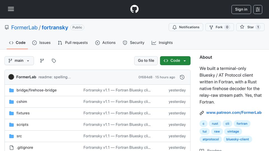269x151 pixels.
Task: Select the 'cli' topic tag
Action: [x=227, y=124]
